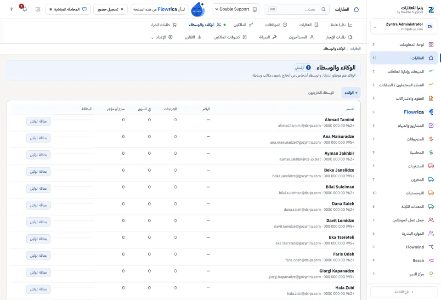Toggle the المحادثة المباشرة live chat status
Image resolution: width=441 pixels, height=300 pixels.
[68, 9]
